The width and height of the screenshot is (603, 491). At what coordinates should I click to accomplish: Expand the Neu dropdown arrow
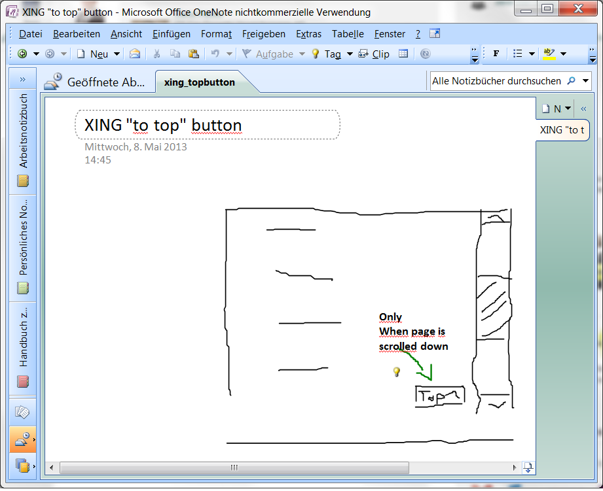117,54
